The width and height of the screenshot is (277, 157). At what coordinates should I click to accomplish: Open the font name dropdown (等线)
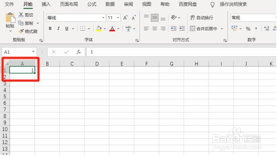point(103,18)
